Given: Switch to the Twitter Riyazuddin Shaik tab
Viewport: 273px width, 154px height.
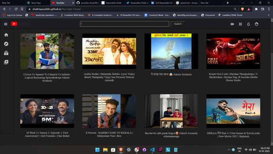Looking at the screenshot, I should point(137,3).
